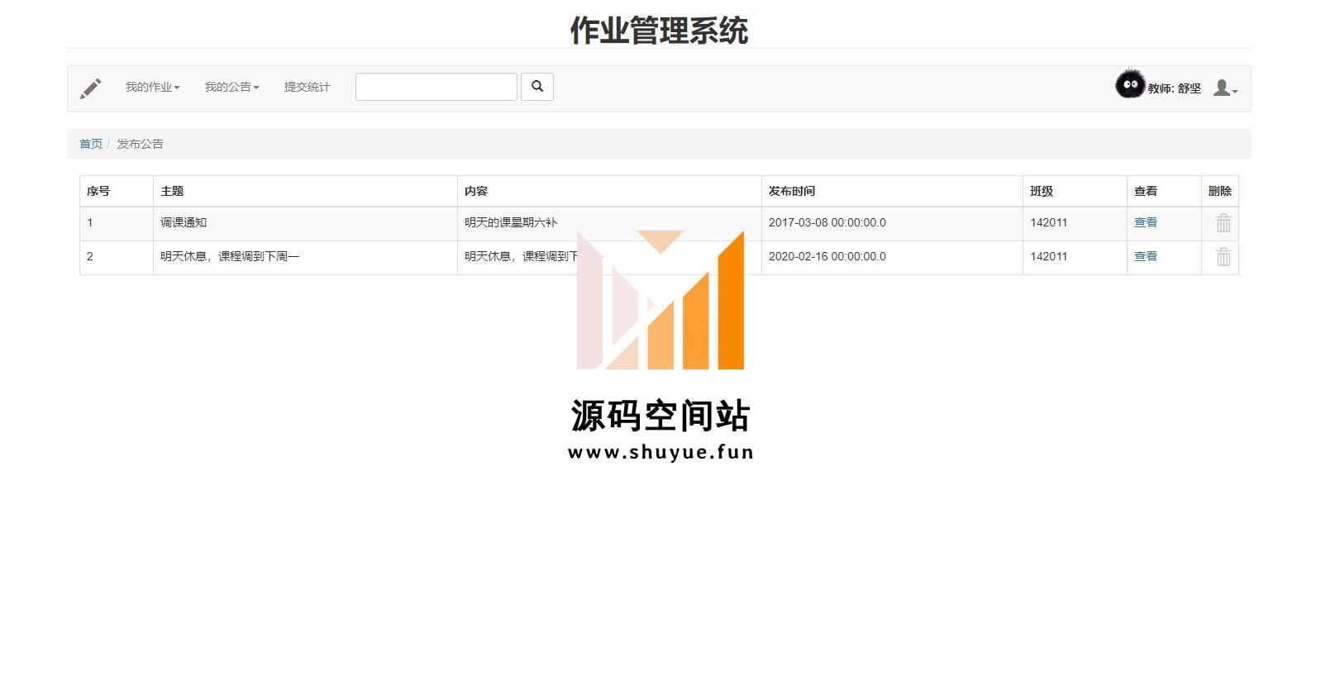Go to 首页 breadcrumb link
1321x695 pixels.
tap(91, 144)
